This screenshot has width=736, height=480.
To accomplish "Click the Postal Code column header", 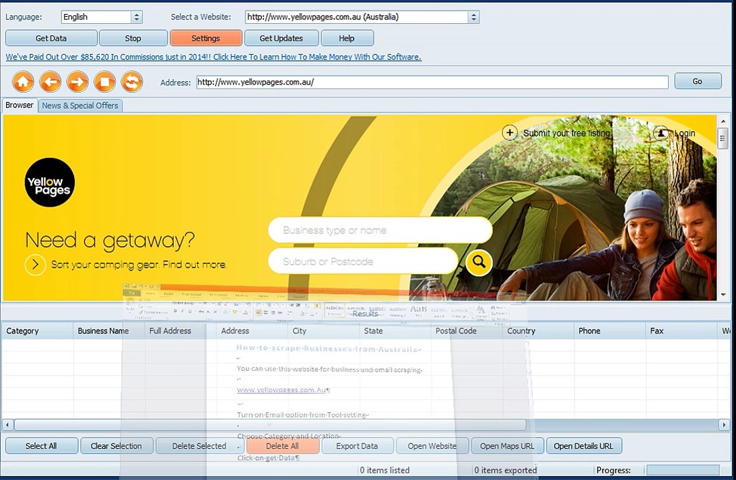I will 467,331.
